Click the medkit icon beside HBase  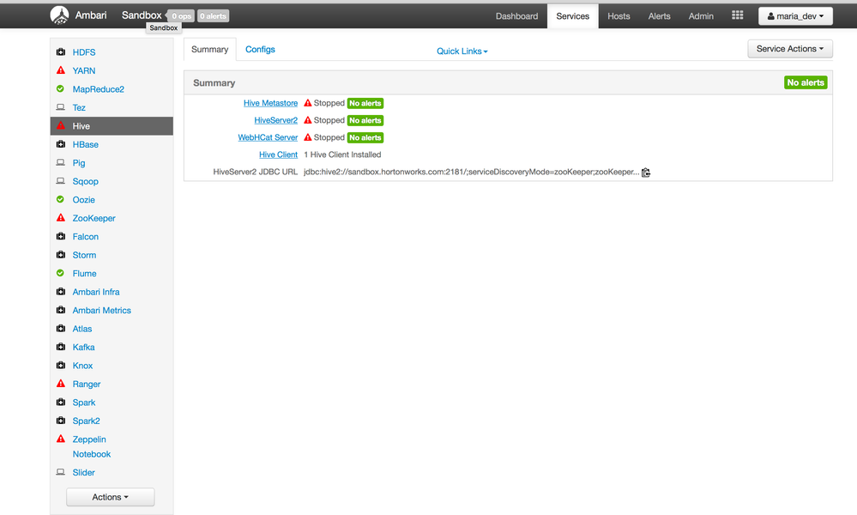[x=61, y=144]
